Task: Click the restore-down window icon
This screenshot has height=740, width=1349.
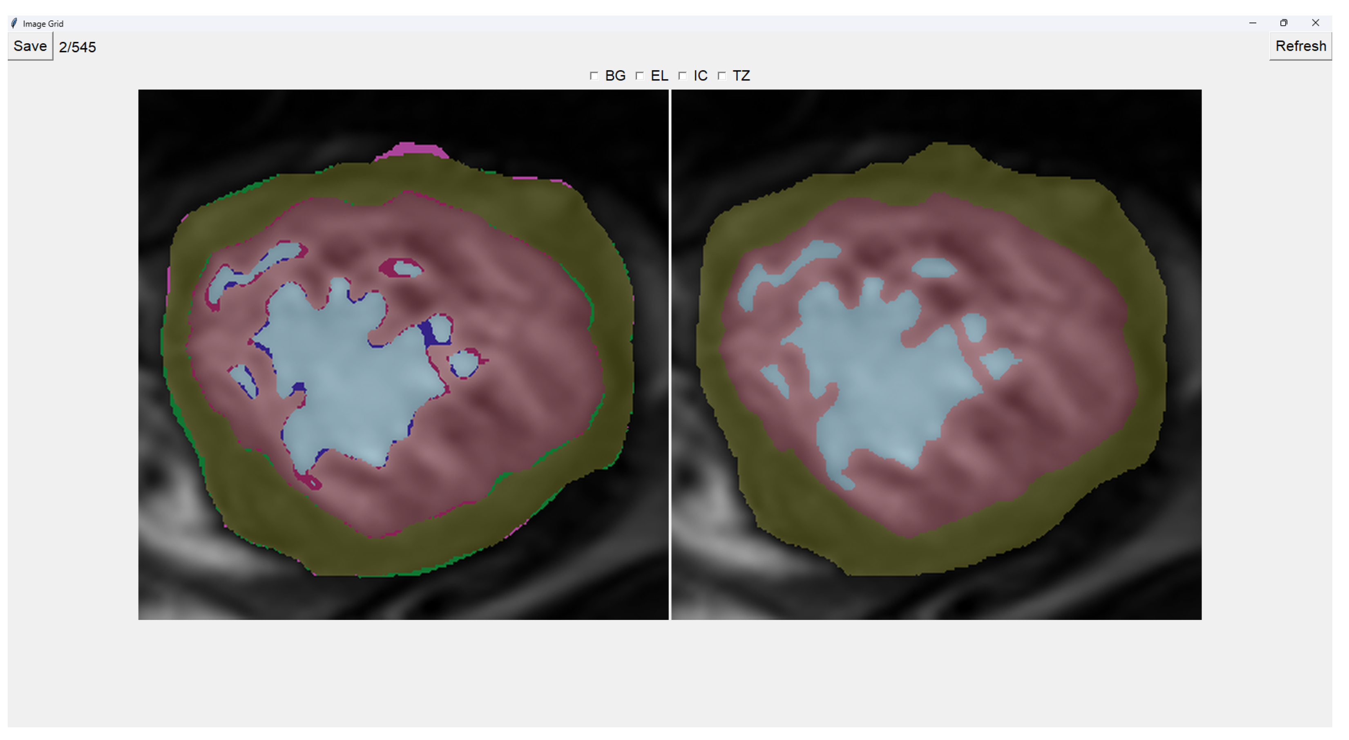Action: (x=1284, y=23)
